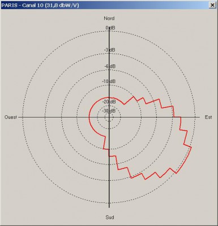This screenshot has height=226, width=218.
Task: Click the '-20 dB' ring label
Action: tap(109, 102)
